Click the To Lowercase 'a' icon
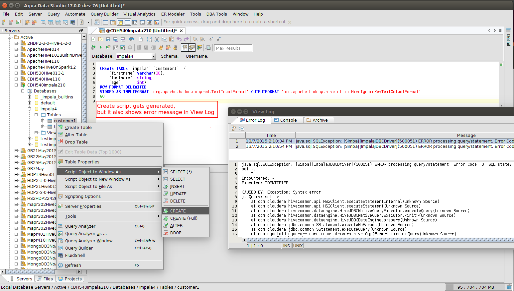514x291 pixels. coord(211,39)
